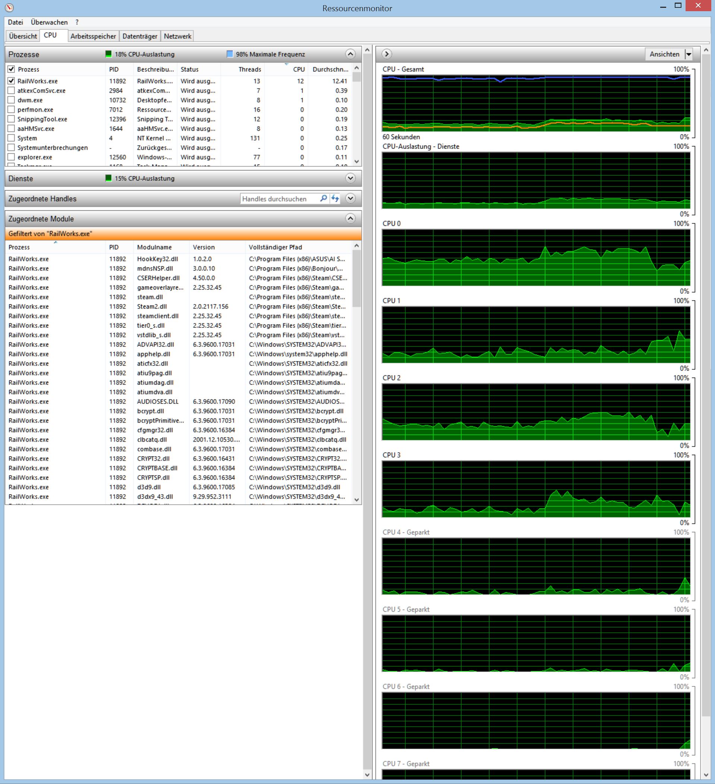715x784 pixels.
Task: Select the AUDIOSES.DLL module row
Action: pos(179,402)
